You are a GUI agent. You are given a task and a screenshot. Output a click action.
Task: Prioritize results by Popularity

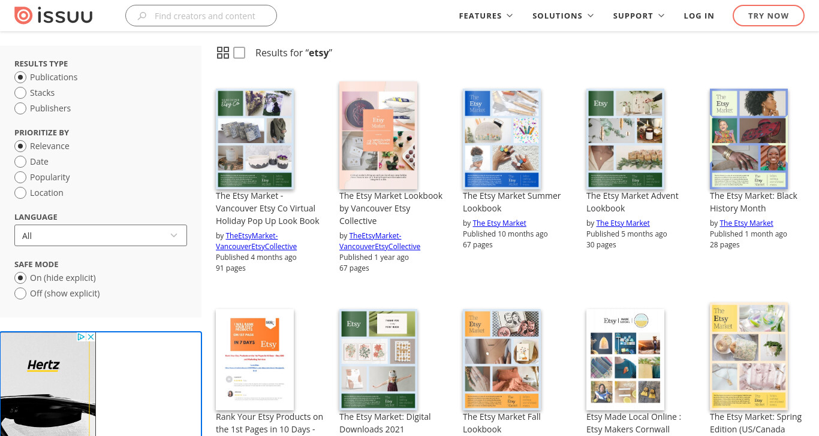pos(43,177)
